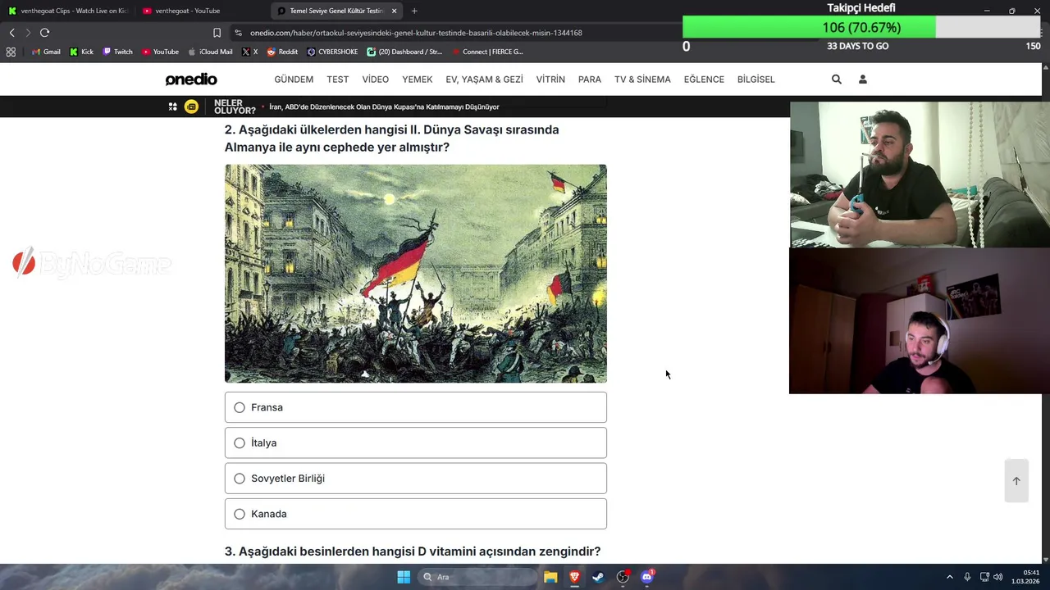1050x590 pixels.
Task: Open the TV & SİNEMA menu item
Action: coord(642,79)
